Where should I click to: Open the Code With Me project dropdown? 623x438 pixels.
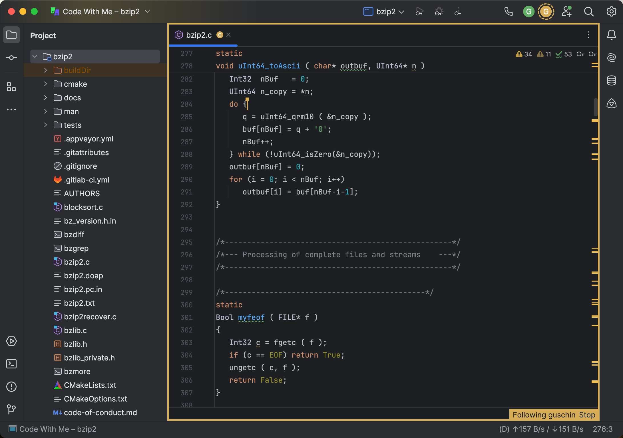tap(101, 12)
